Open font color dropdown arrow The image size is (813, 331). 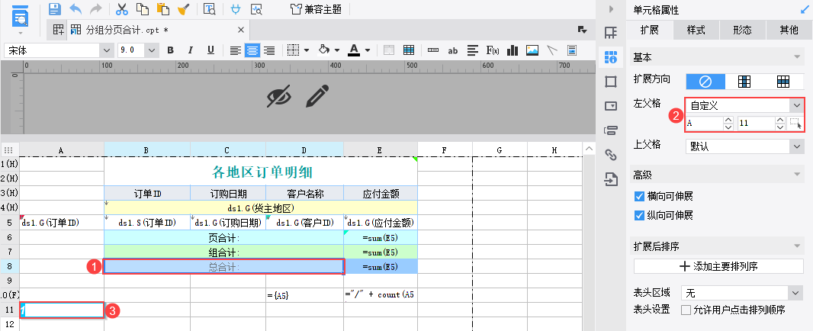coord(368,50)
